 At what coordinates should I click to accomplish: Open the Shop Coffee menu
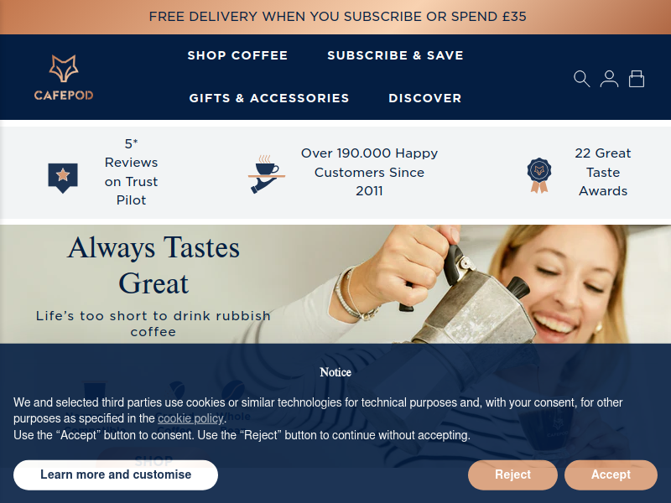237,55
